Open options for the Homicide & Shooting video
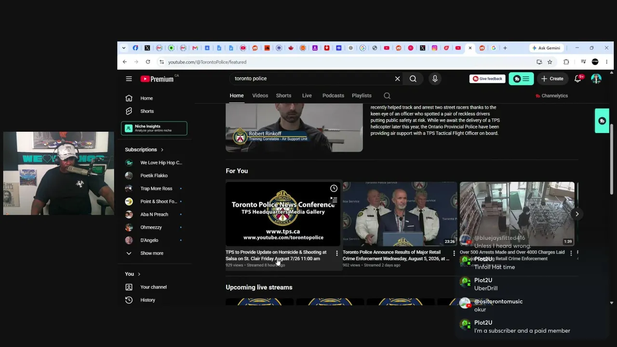This screenshot has width=617, height=347. point(337,253)
